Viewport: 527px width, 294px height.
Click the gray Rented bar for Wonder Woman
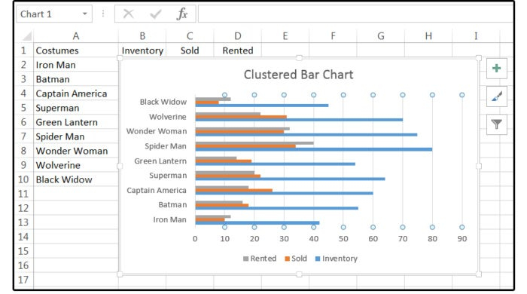click(242, 128)
